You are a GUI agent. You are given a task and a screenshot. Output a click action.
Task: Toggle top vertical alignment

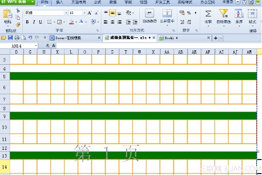(106, 13)
